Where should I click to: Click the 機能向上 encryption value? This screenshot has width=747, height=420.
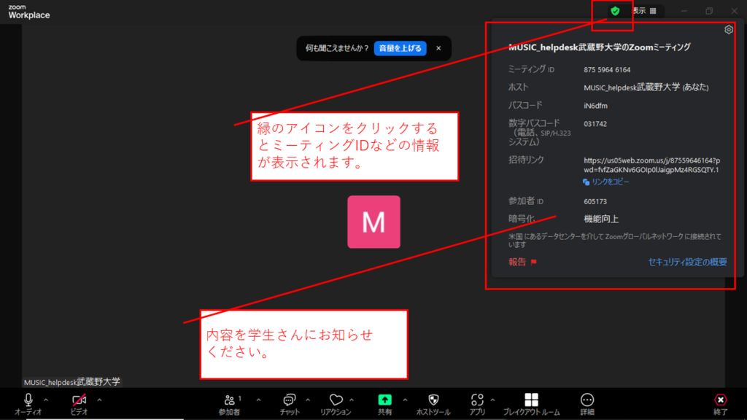click(601, 219)
